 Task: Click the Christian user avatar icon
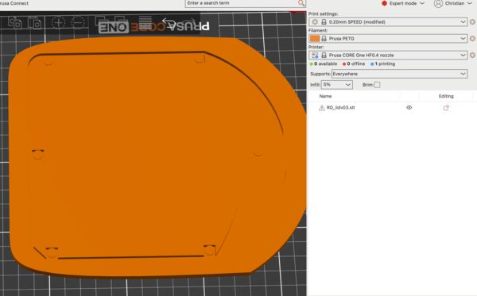coord(438,3)
